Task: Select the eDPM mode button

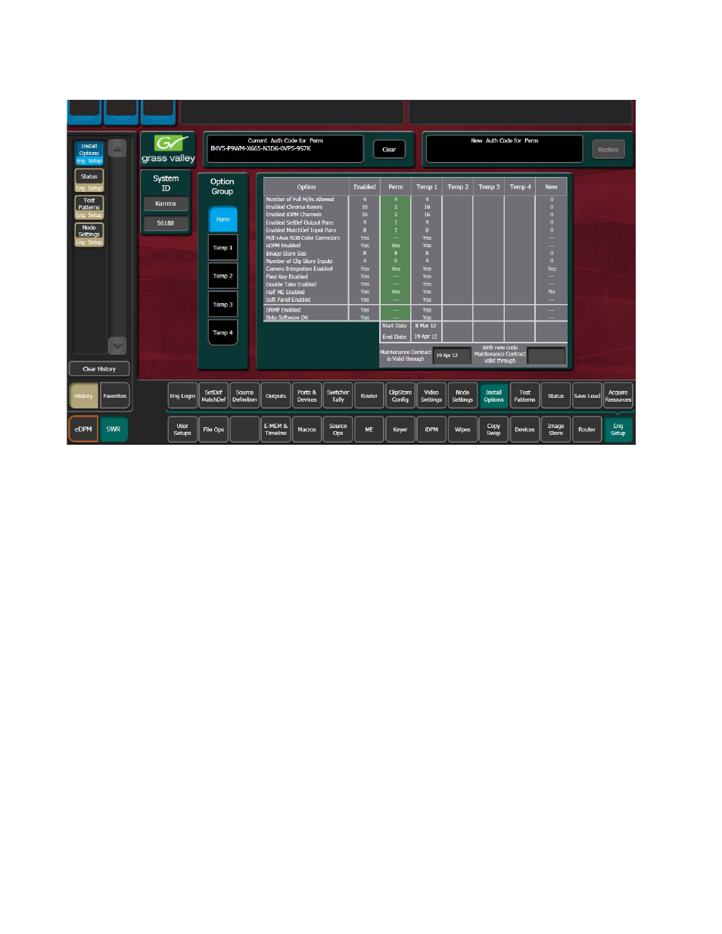Action: point(83,429)
